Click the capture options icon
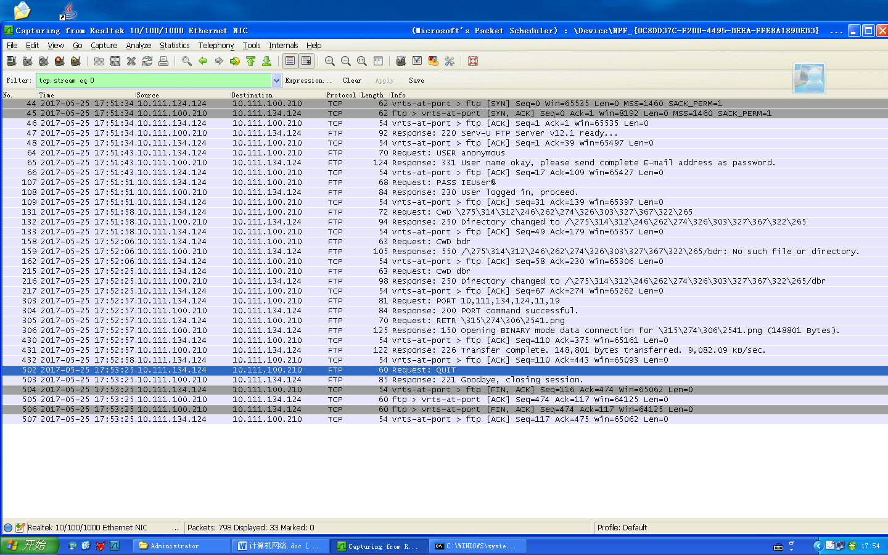888x555 pixels. coord(27,61)
